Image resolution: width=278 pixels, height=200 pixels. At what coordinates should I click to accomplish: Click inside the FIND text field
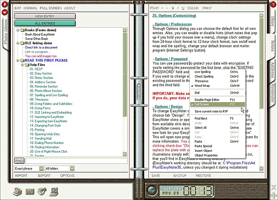pyautogui.click(x=76, y=161)
